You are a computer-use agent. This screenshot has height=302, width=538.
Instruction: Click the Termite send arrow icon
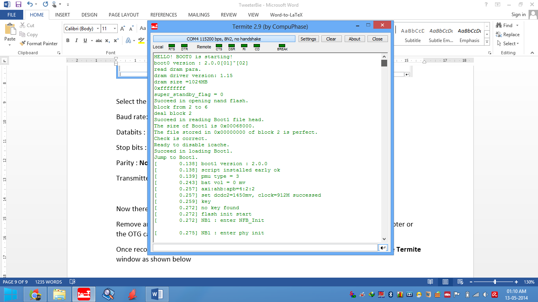pyautogui.click(x=383, y=248)
